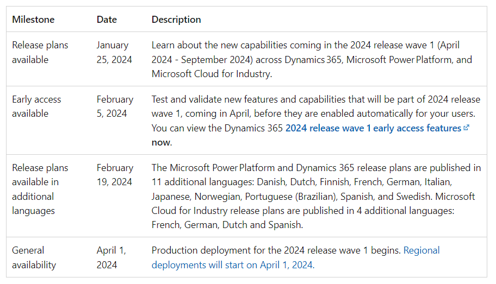
Task: Click the Description column header
Action: coord(176,20)
